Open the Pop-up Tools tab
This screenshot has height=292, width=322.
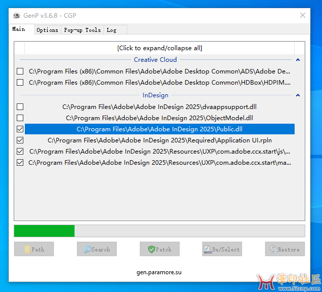pyautogui.click(x=82, y=30)
